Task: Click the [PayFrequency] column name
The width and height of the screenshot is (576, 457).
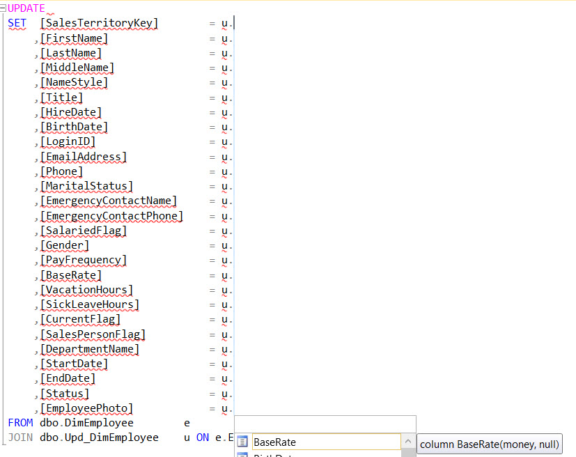Action: 84,260
